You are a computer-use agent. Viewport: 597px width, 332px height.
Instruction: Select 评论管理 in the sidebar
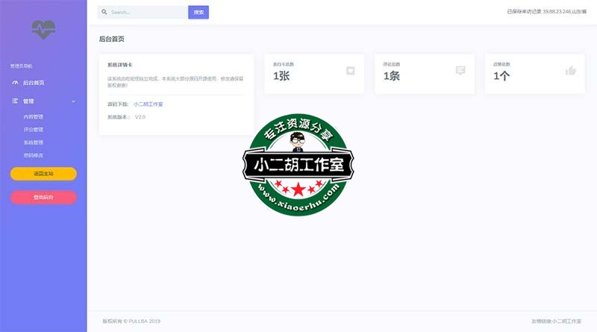[34, 130]
